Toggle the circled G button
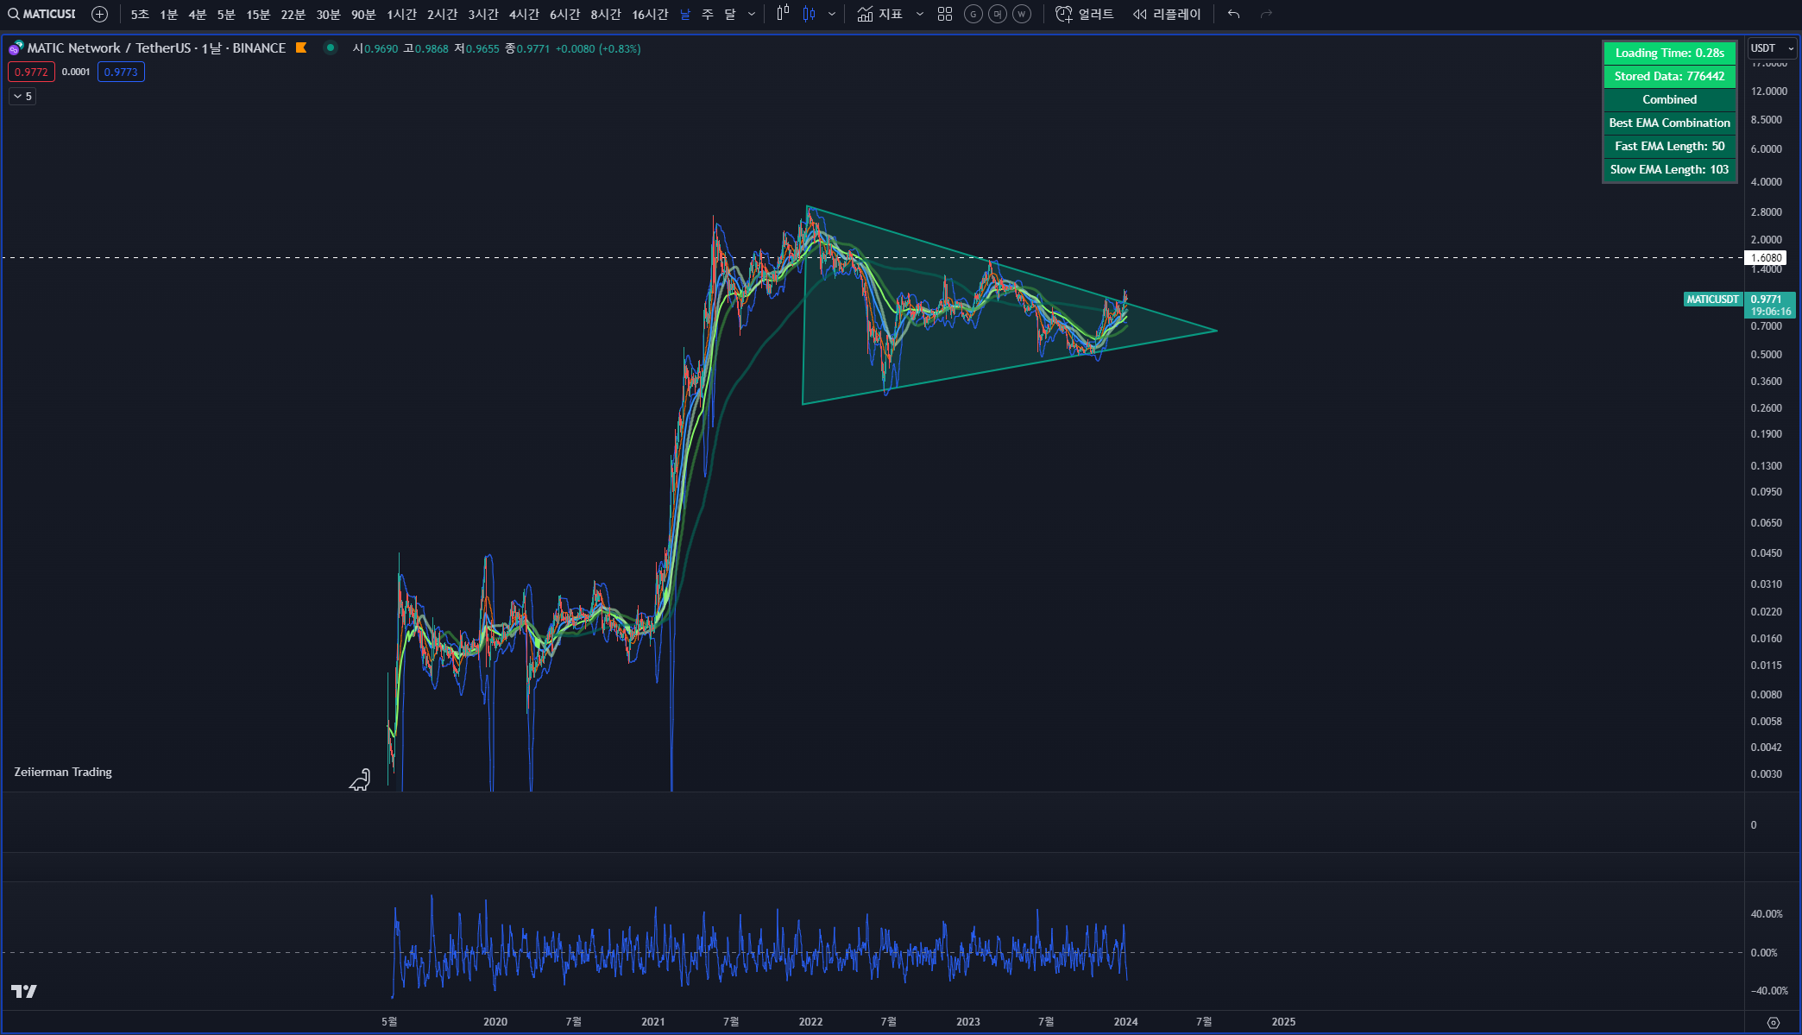 pyautogui.click(x=973, y=14)
